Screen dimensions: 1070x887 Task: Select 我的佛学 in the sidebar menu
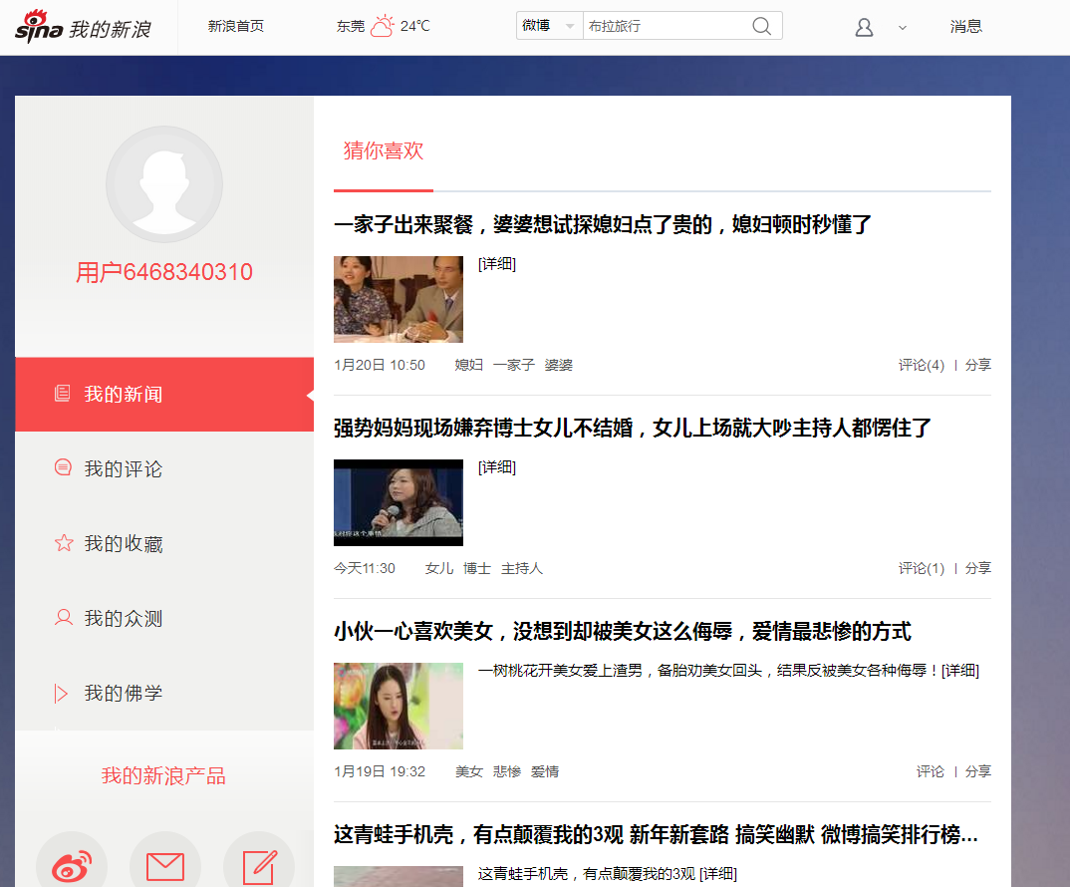tap(164, 693)
